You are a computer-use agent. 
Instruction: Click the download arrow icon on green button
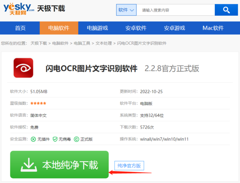click(x=29, y=165)
